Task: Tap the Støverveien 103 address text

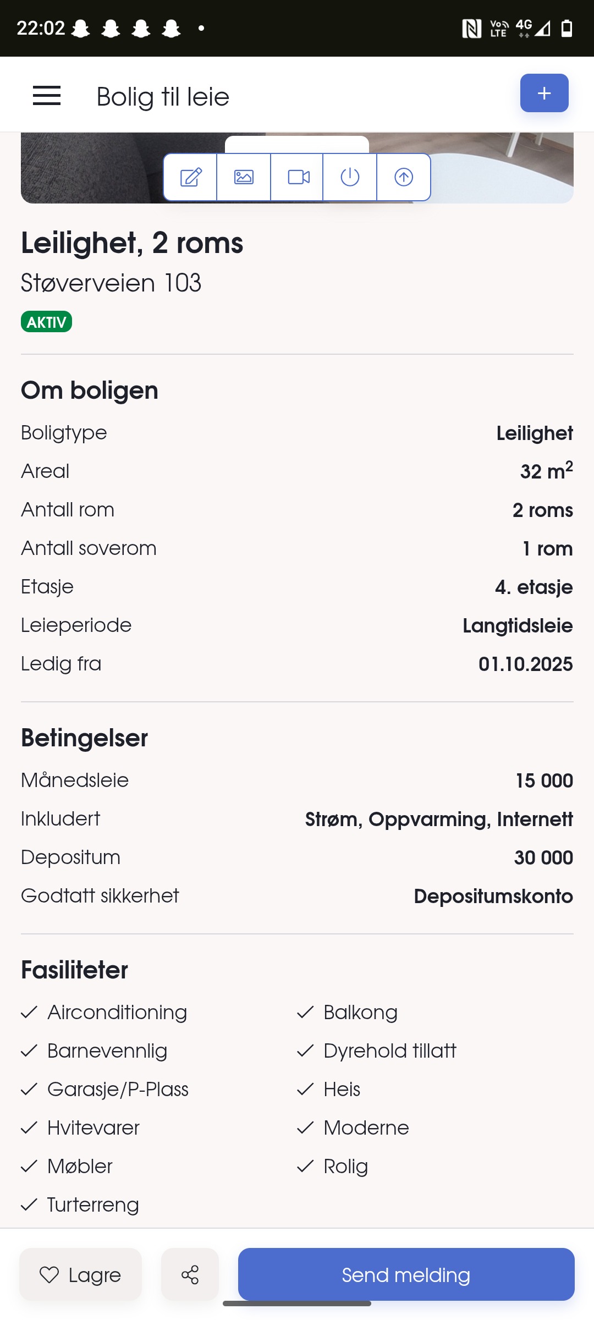Action: [x=111, y=283]
